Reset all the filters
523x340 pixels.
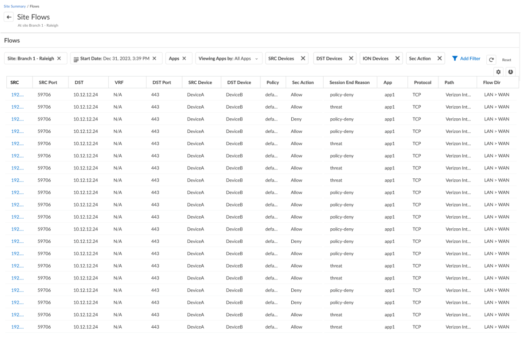pyautogui.click(x=507, y=60)
